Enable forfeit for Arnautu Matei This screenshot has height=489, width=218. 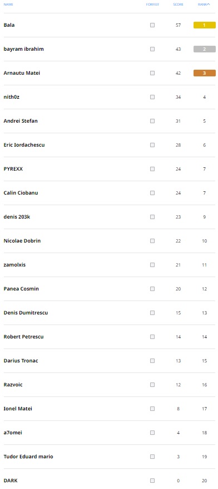pyautogui.click(x=152, y=73)
